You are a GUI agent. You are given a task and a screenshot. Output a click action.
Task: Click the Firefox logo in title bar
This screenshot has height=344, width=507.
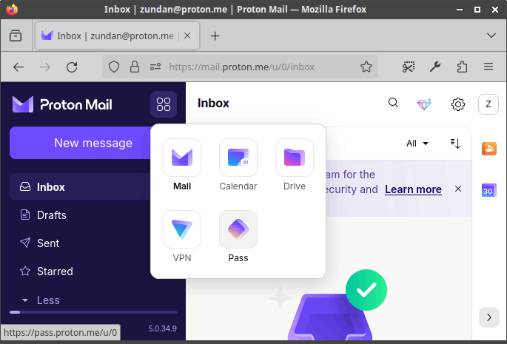[12, 10]
